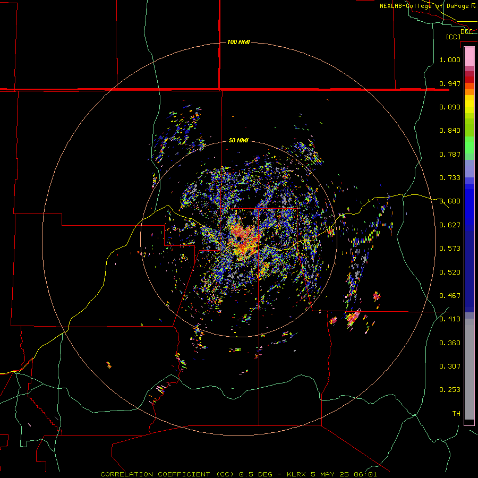
Task: Click the 100 NMI range ring label
Action: coord(238,42)
